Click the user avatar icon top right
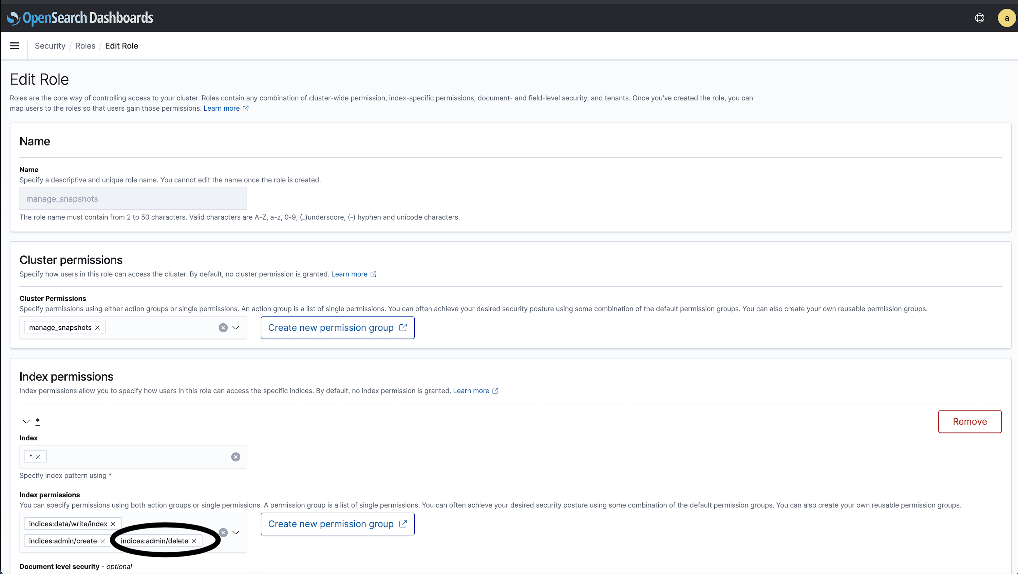 point(1005,18)
